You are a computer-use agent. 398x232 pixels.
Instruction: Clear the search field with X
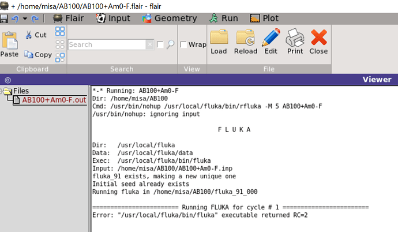pos(150,44)
